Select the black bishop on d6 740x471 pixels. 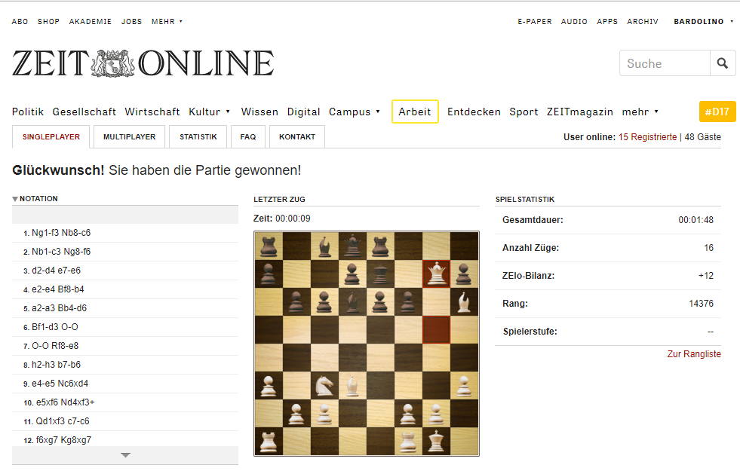click(x=353, y=301)
